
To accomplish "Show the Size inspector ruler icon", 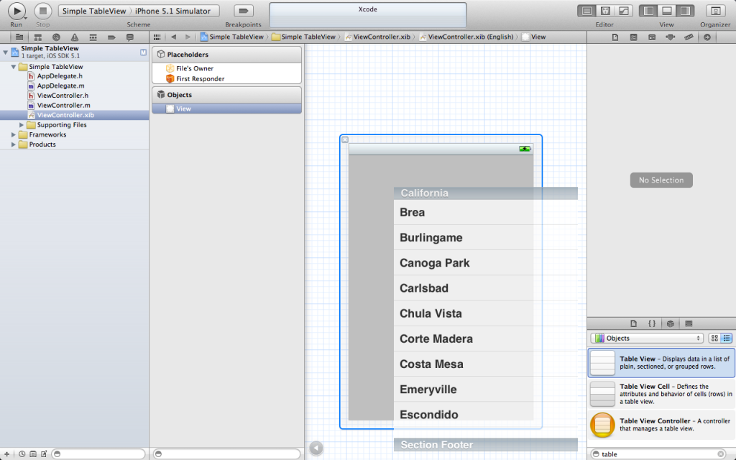I will click(689, 37).
